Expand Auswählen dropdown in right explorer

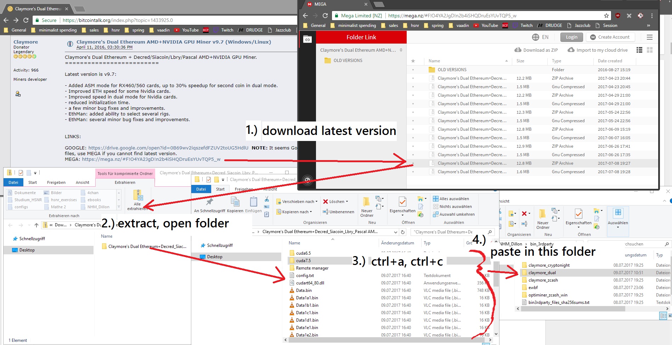click(x=618, y=227)
